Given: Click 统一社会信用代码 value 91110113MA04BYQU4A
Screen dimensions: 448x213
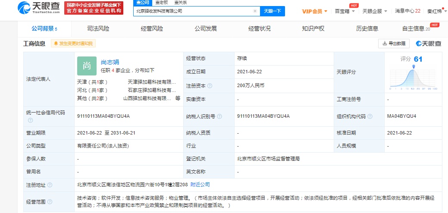Looking at the screenshot, I should pos(103,116).
